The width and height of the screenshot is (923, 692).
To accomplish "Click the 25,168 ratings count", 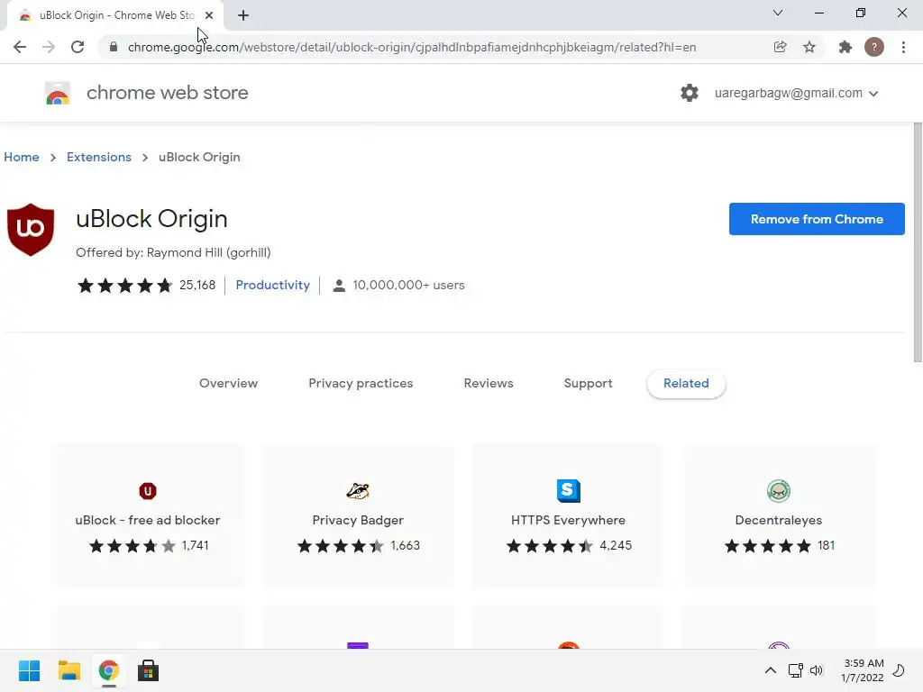I will pos(197,285).
